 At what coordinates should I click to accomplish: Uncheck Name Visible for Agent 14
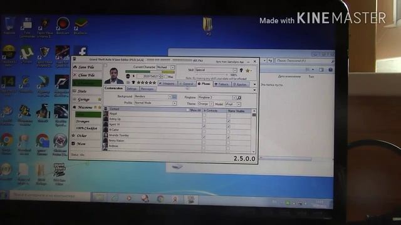pos(228,126)
